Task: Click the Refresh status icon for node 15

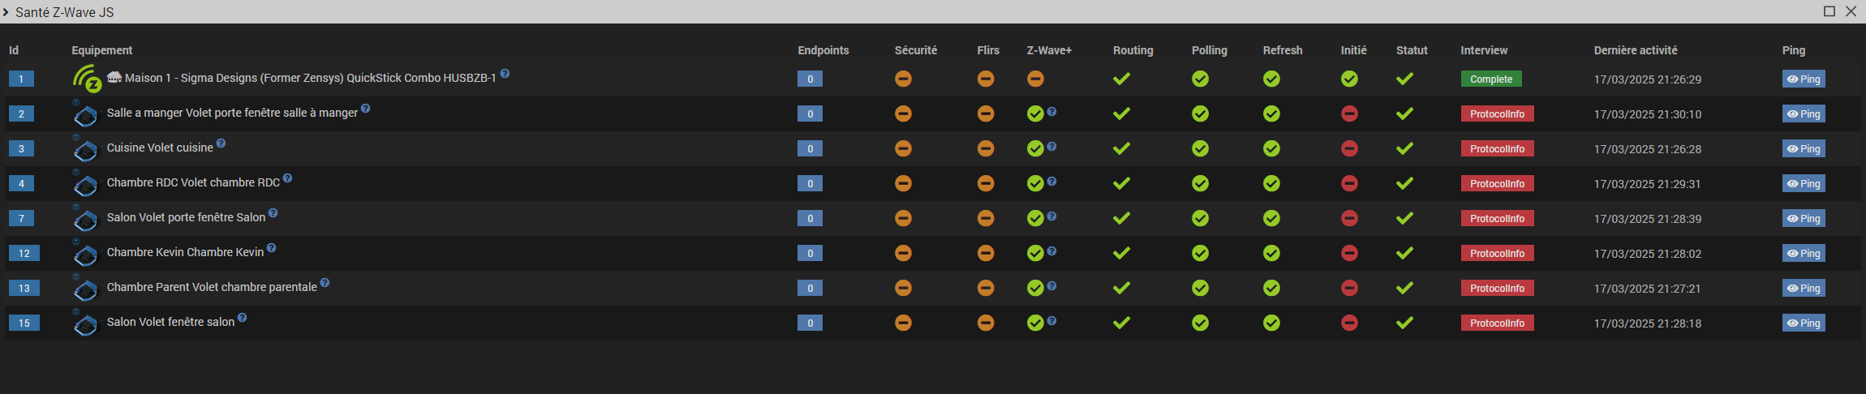Action: 1271,323
